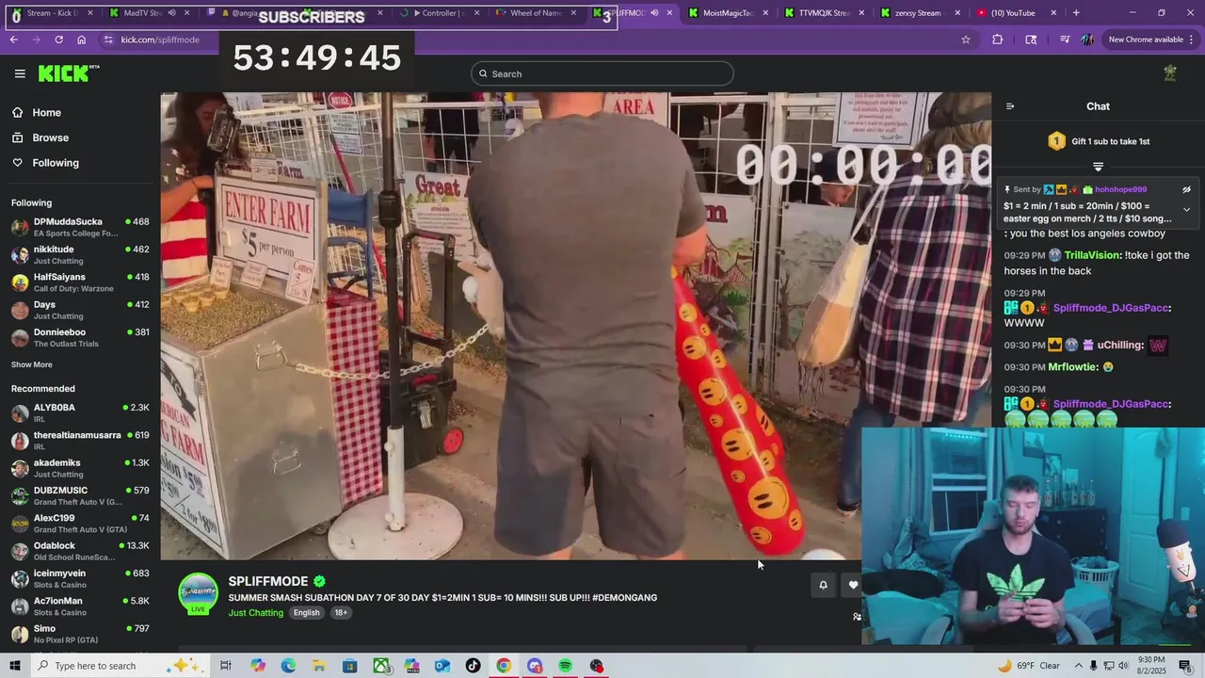Viewport: 1205px width, 678px height.
Task: Click the browser home icon
Action: click(81, 40)
